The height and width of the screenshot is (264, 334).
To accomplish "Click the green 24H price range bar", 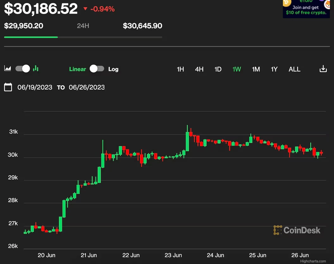I will (x=31, y=37).
